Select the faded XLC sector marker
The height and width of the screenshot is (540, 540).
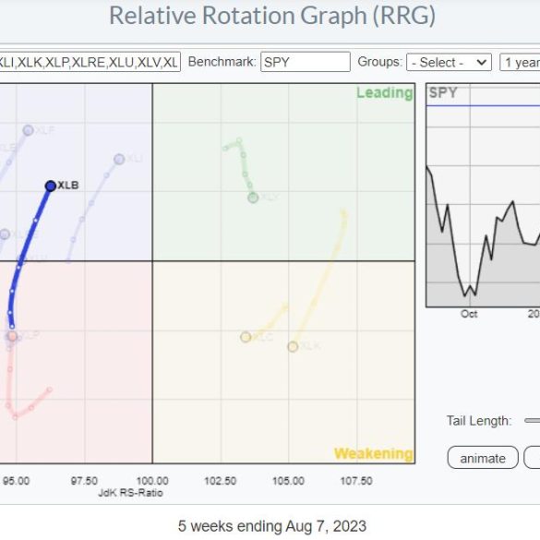pos(246,337)
